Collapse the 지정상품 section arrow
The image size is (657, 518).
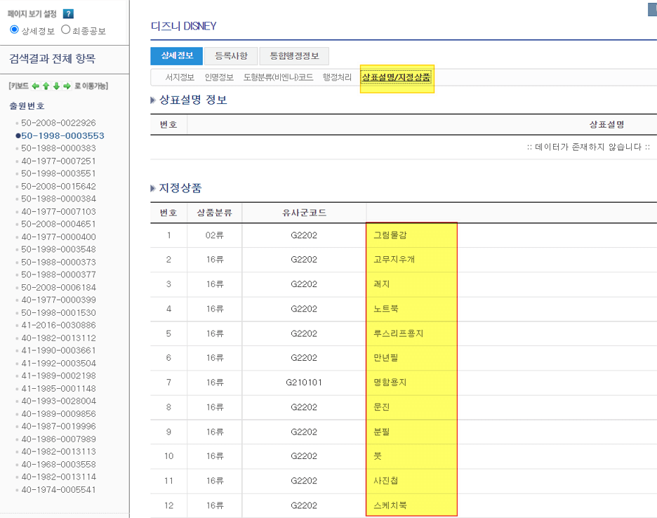[x=153, y=188]
